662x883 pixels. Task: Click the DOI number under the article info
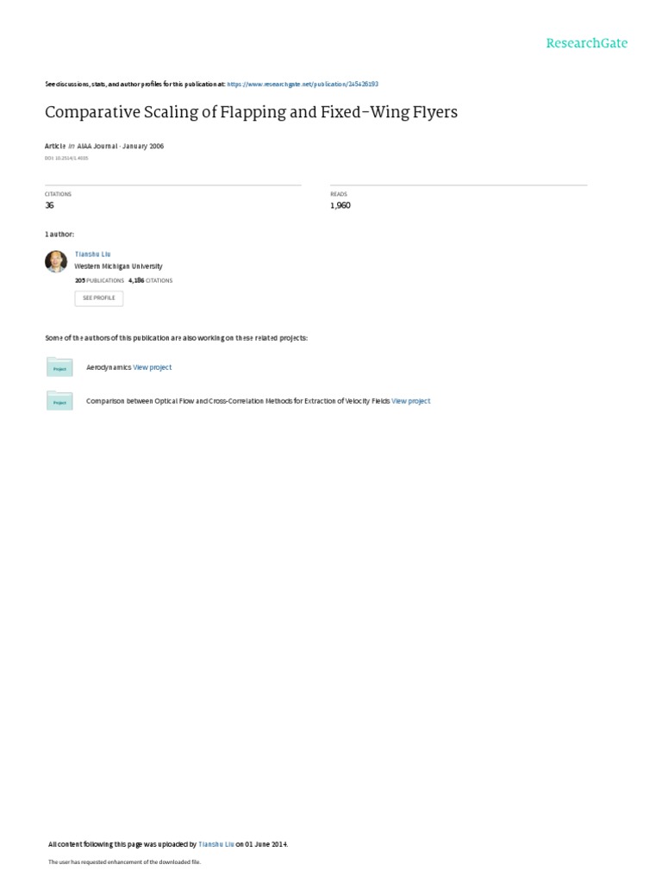66,159
